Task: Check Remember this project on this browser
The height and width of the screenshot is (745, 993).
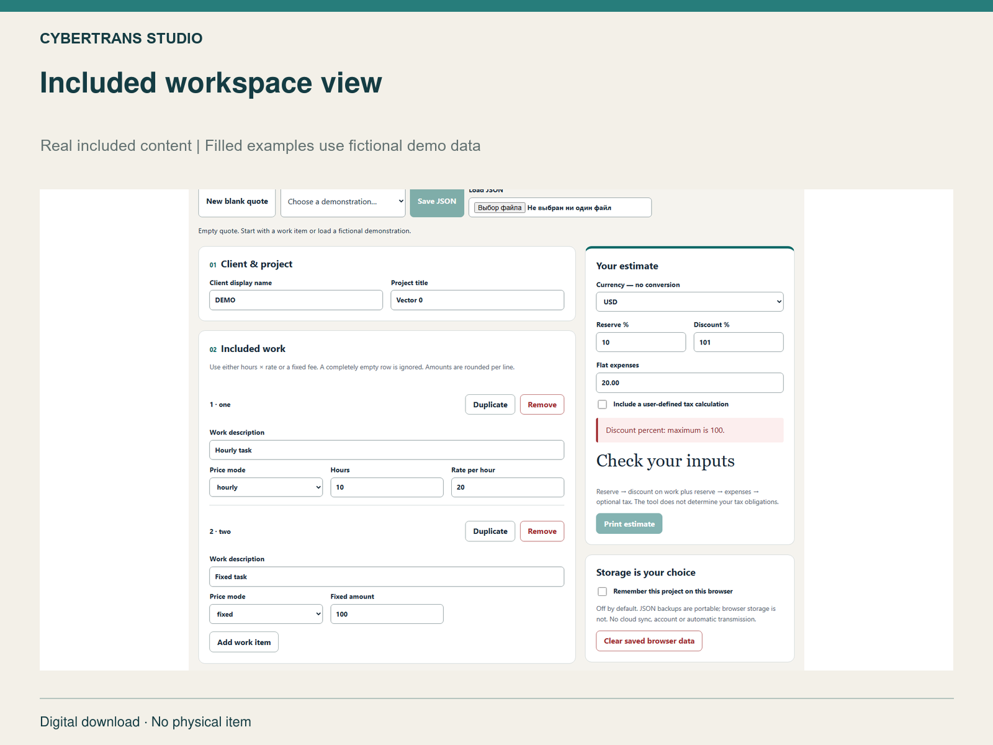Action: point(602,592)
